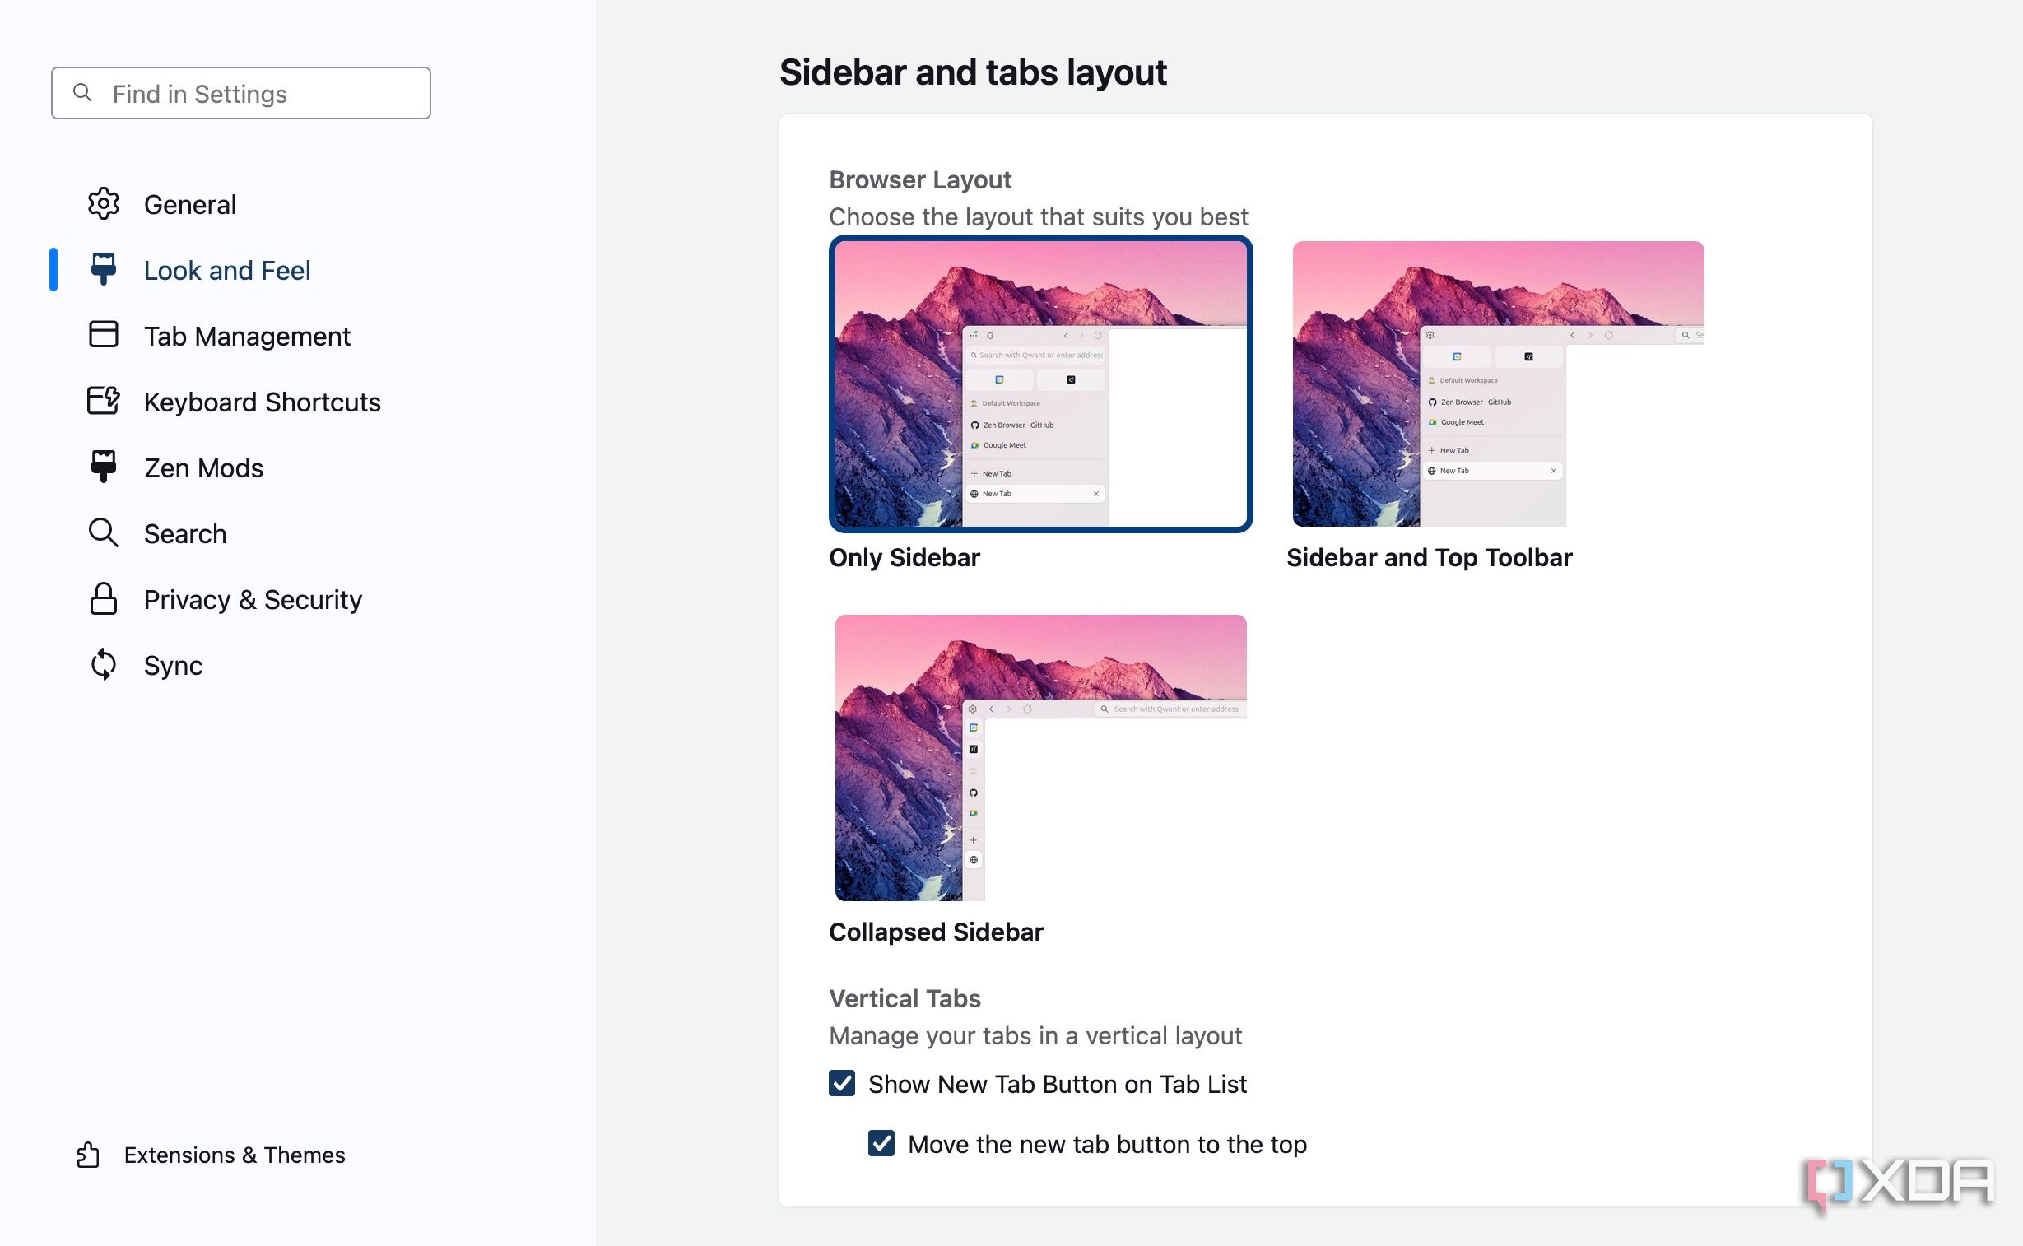Open Keyboard Shortcuts settings page
The image size is (2023, 1246).
tap(262, 402)
